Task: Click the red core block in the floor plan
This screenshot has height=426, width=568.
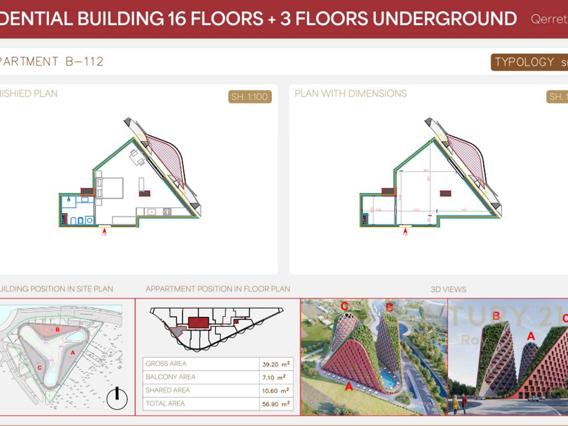Action: [198, 322]
